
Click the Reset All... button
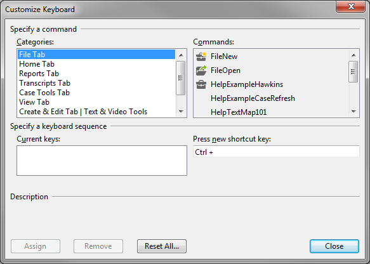click(162, 246)
